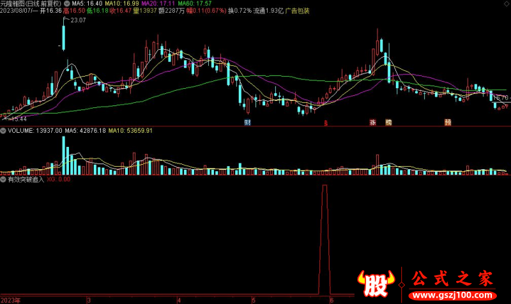This screenshot has width=511, height=304.
Task: Click the MA10: 16.99 label
Action: (122, 4)
